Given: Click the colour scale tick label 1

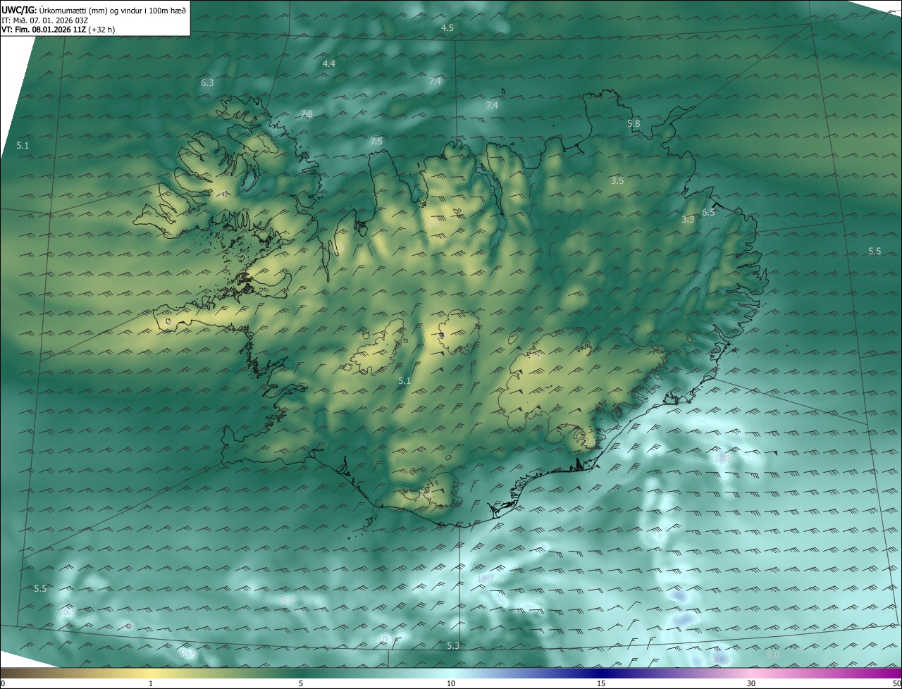Looking at the screenshot, I should (x=151, y=683).
